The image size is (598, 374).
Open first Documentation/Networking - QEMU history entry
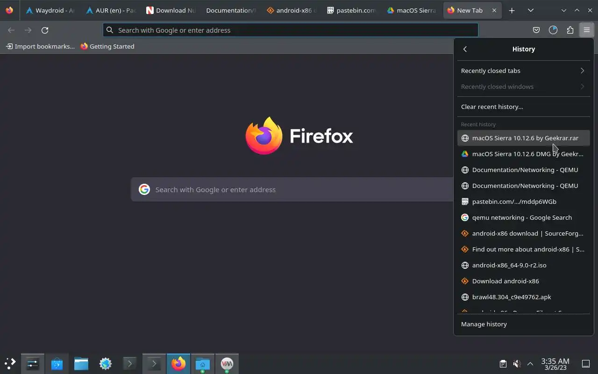point(523,170)
